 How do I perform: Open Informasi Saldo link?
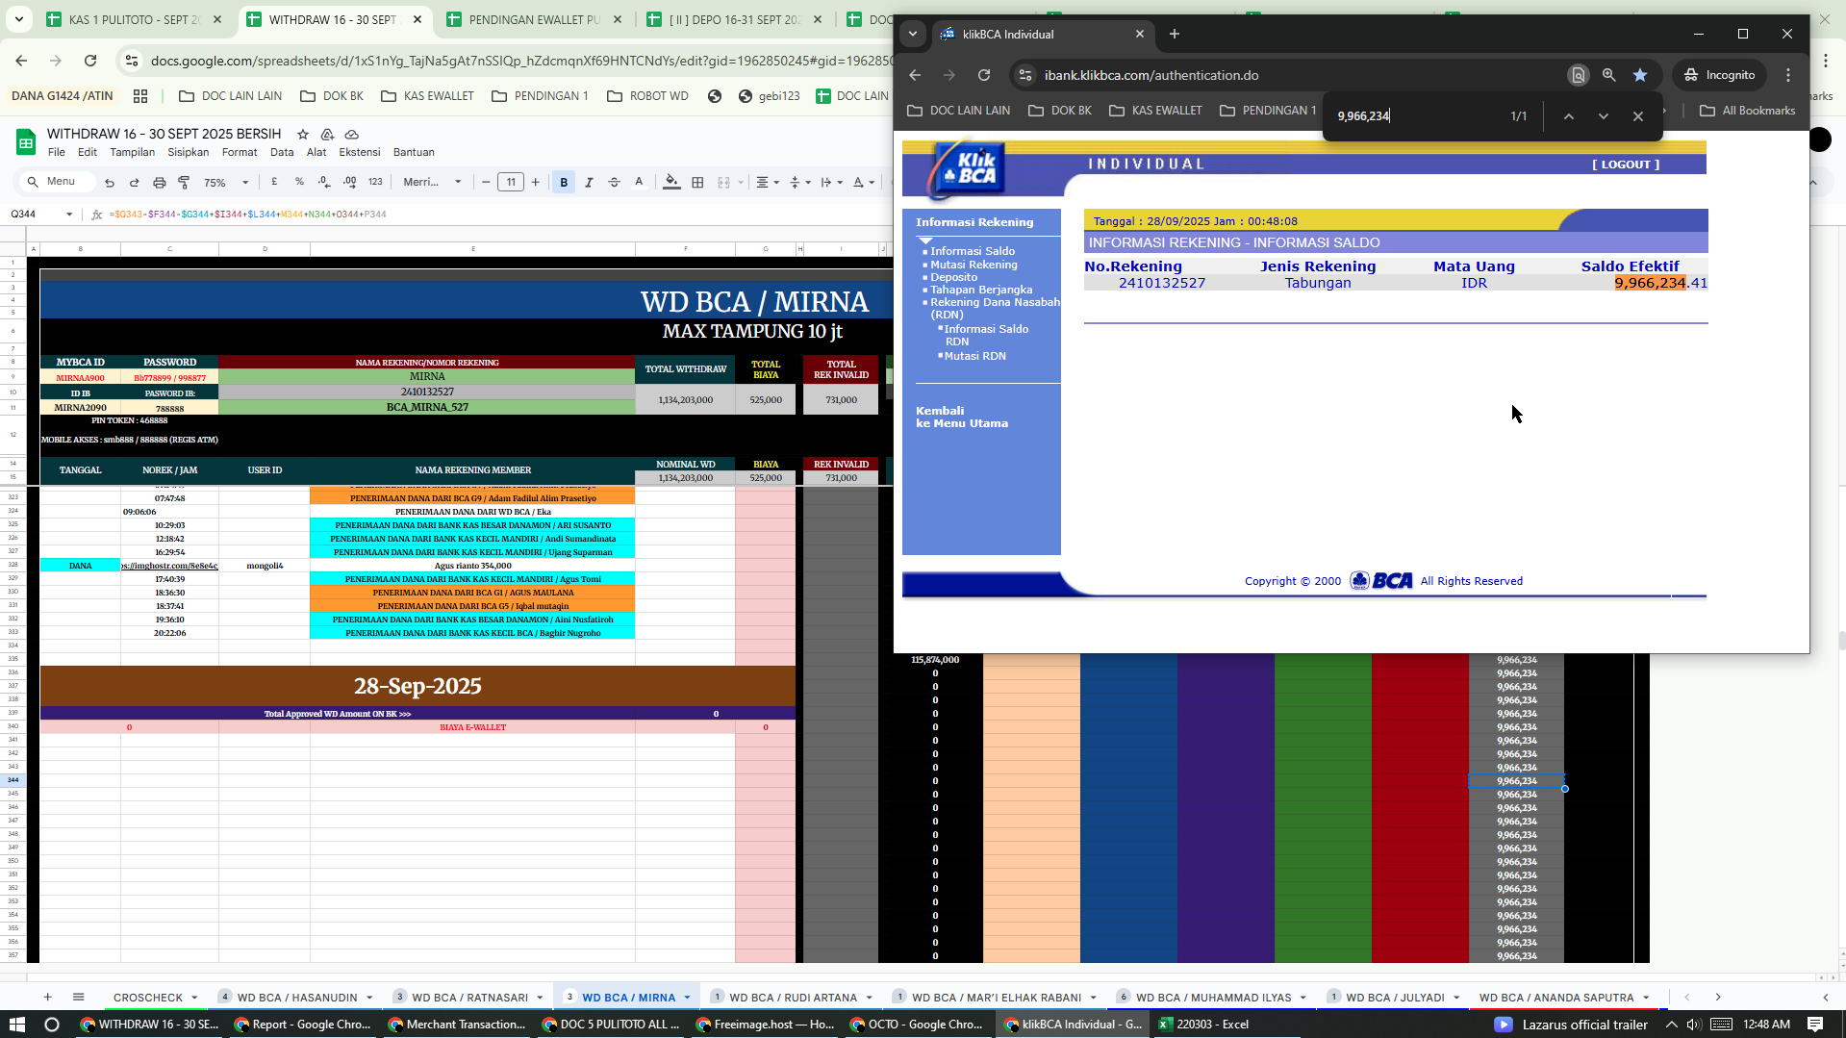[x=973, y=251]
